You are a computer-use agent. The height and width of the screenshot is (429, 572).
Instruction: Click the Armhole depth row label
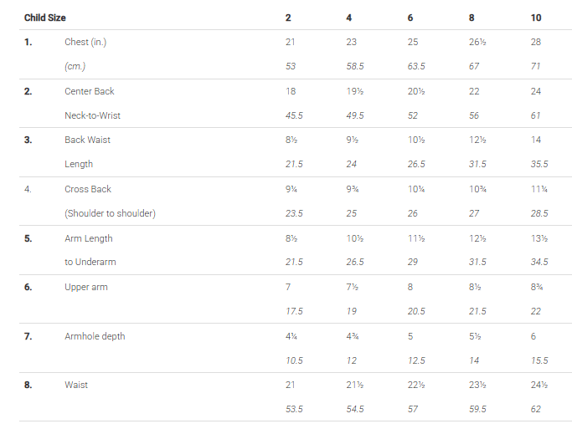tap(93, 336)
